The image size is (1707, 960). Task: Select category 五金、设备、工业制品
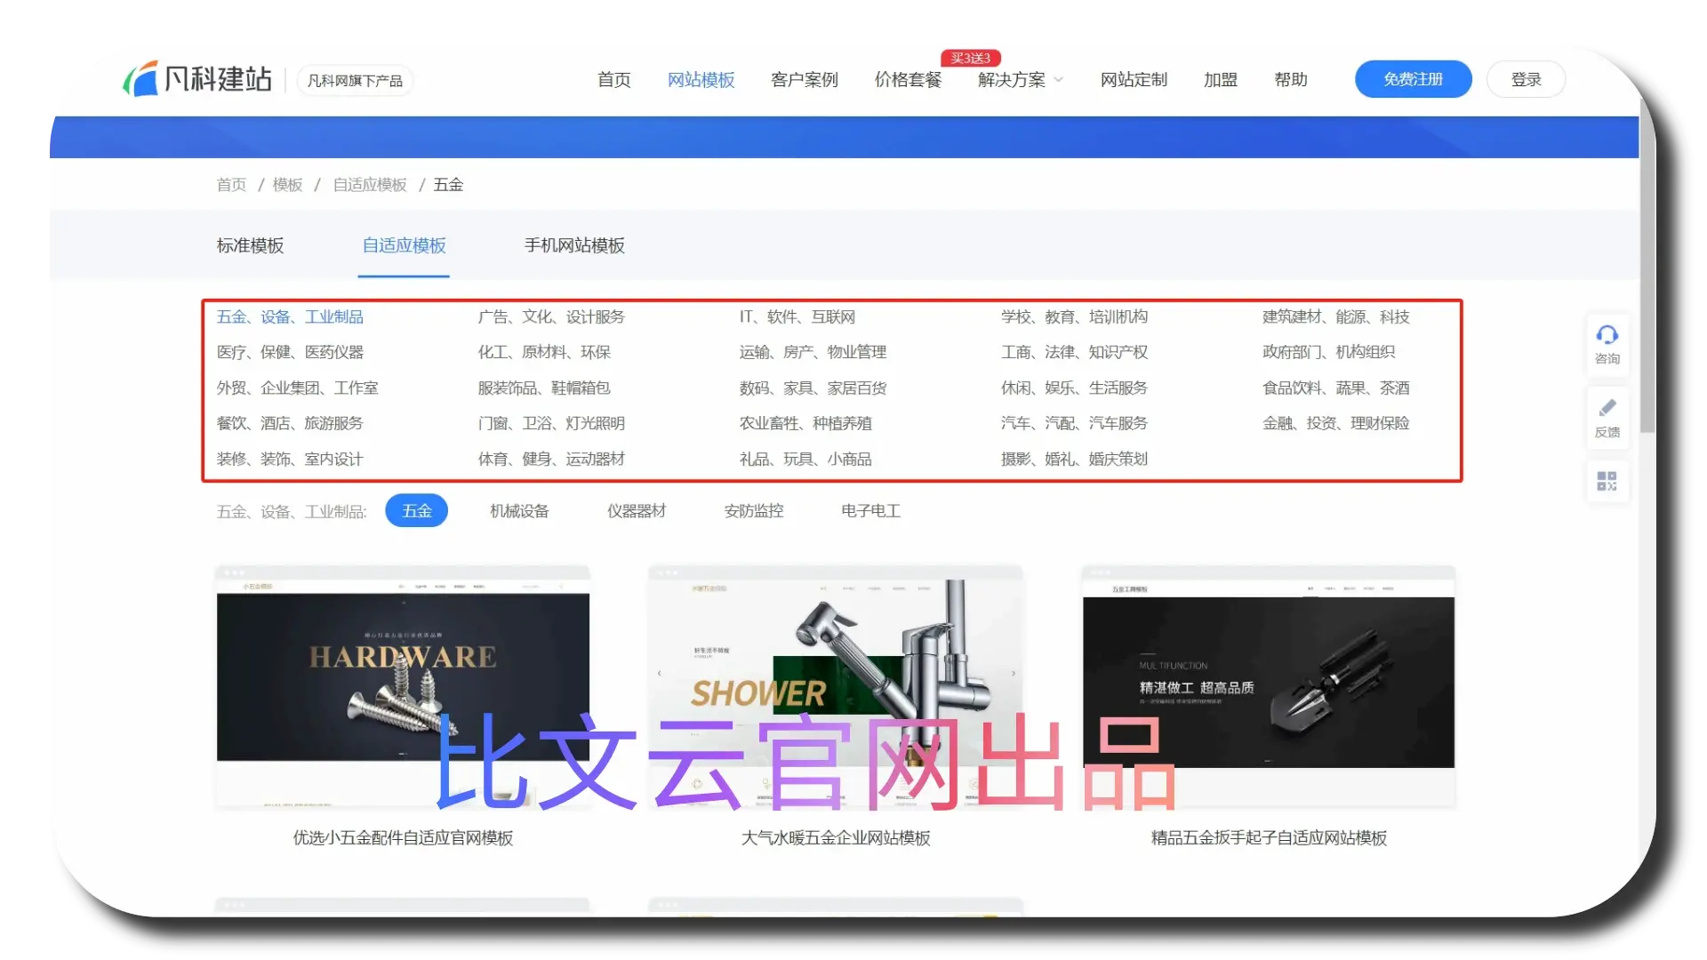[290, 317]
